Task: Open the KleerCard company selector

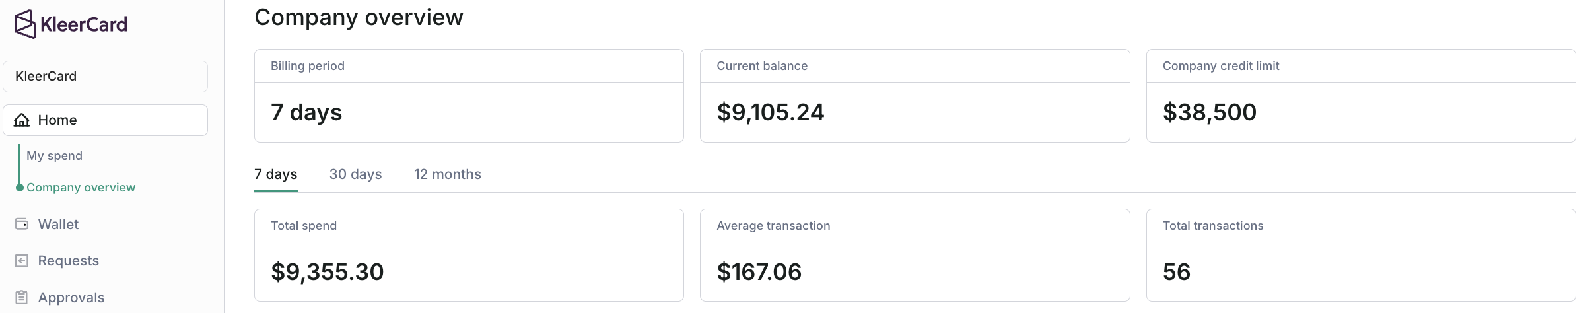Action: 106,77
